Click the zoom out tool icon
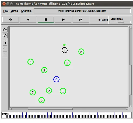This screenshot has width=133, height=123. (5, 35)
